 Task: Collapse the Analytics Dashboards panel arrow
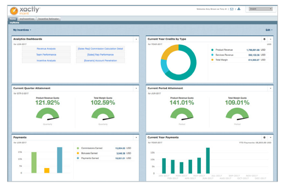pyautogui.click(x=136, y=39)
